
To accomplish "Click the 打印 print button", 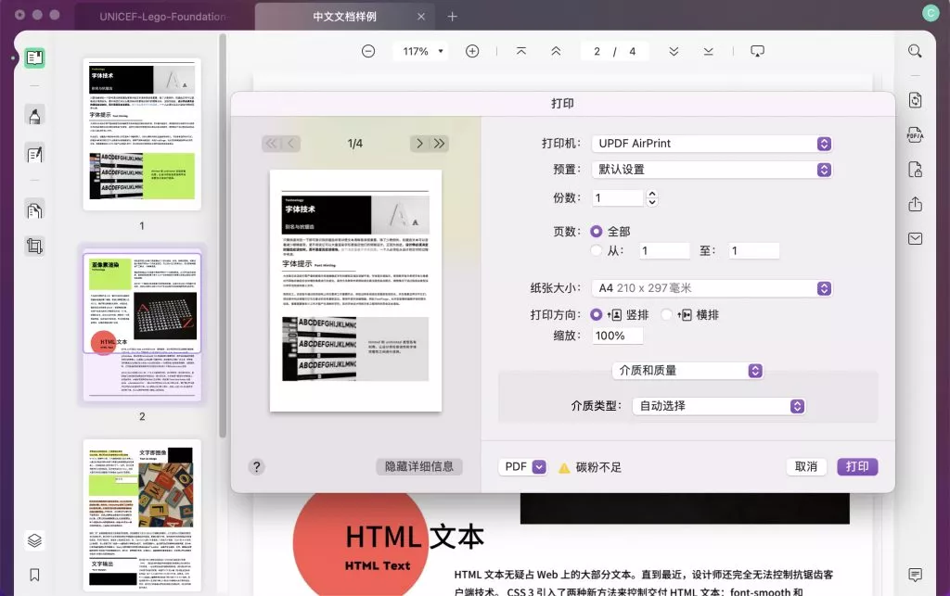I will (857, 466).
